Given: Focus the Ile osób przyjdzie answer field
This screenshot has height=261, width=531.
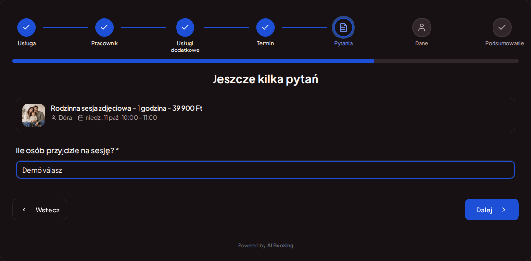Looking at the screenshot, I should click(265, 170).
